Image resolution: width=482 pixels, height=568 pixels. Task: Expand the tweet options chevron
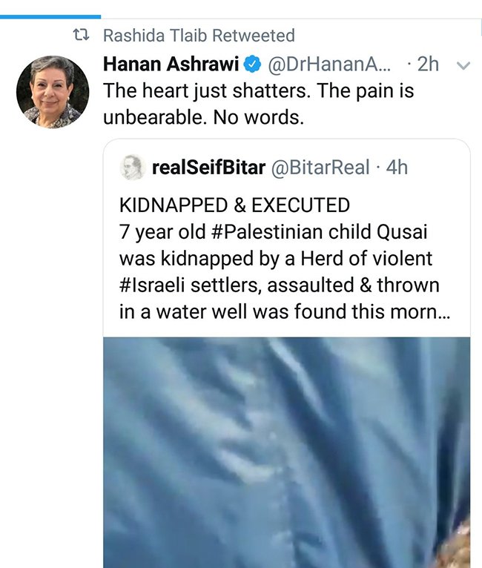pos(463,65)
